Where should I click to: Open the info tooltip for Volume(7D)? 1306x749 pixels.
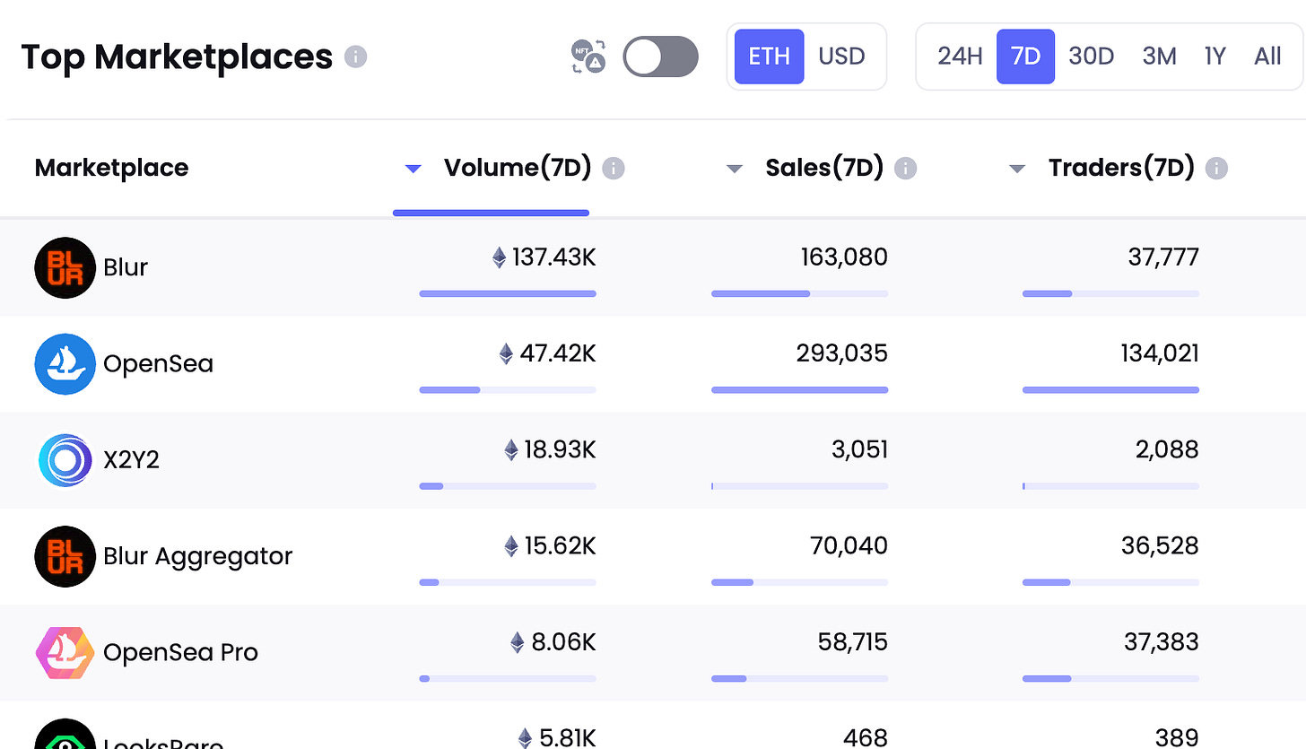614,169
